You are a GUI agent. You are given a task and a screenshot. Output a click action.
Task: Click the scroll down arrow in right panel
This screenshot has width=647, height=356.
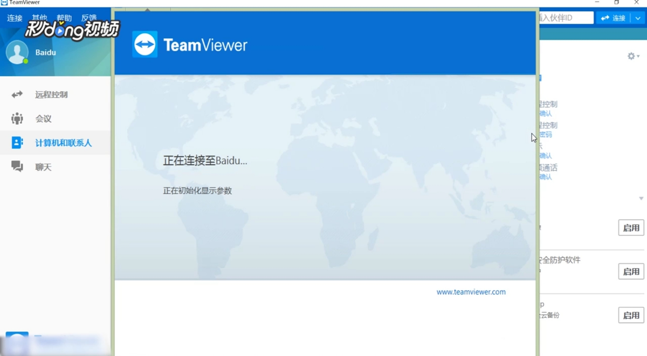[641, 198]
